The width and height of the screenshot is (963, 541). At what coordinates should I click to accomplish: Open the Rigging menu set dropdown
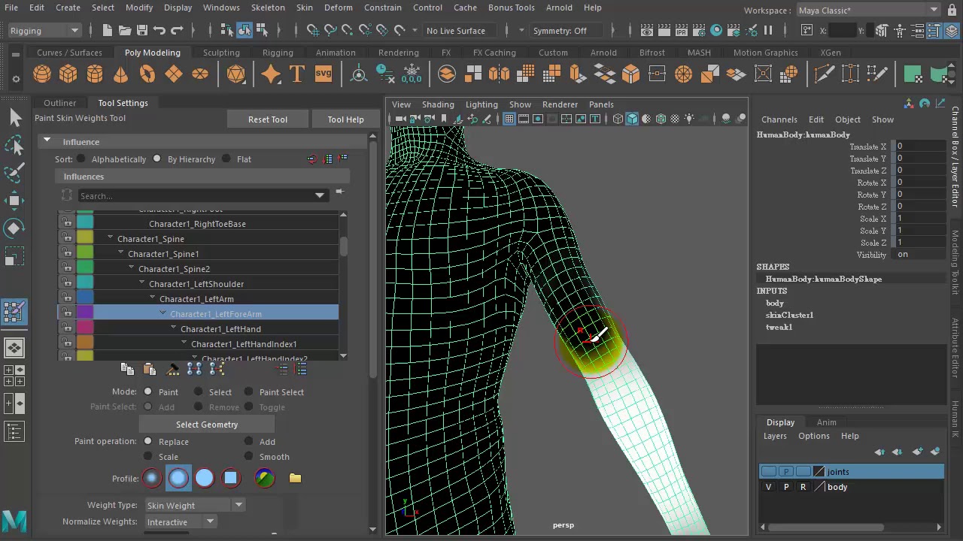coord(44,31)
